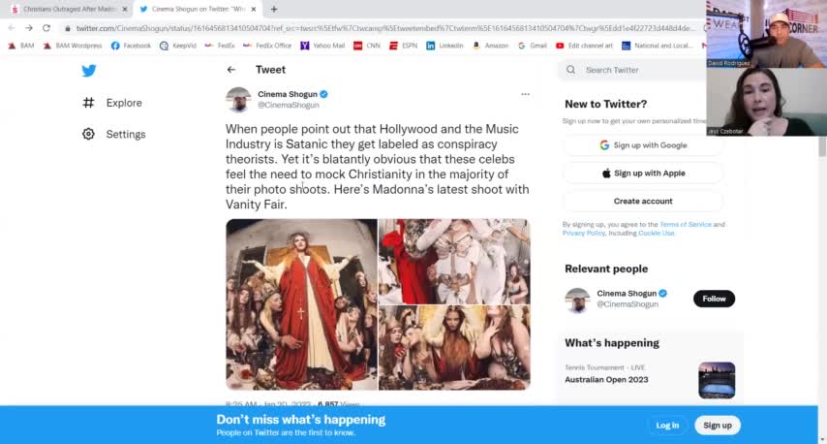Image resolution: width=827 pixels, height=444 pixels.
Task: Open the tweet's three-dot more menu
Action: (525, 94)
